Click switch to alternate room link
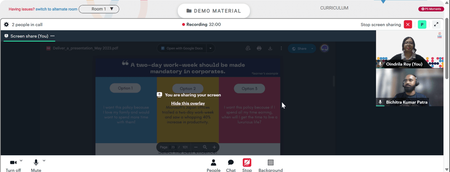 pyautogui.click(x=56, y=9)
